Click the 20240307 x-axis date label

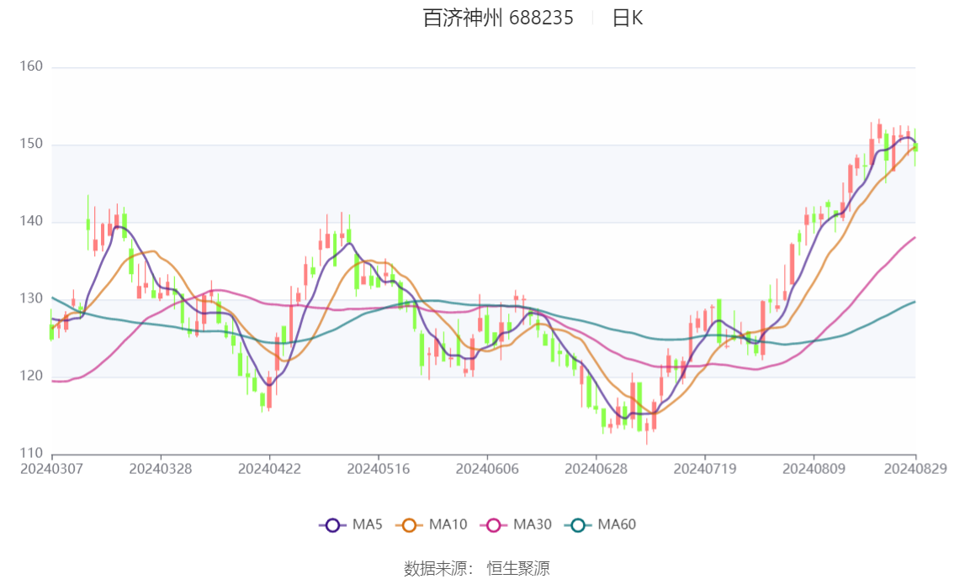coord(51,469)
